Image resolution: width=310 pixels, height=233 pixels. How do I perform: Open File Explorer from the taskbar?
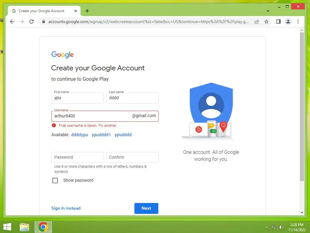click(x=24, y=227)
